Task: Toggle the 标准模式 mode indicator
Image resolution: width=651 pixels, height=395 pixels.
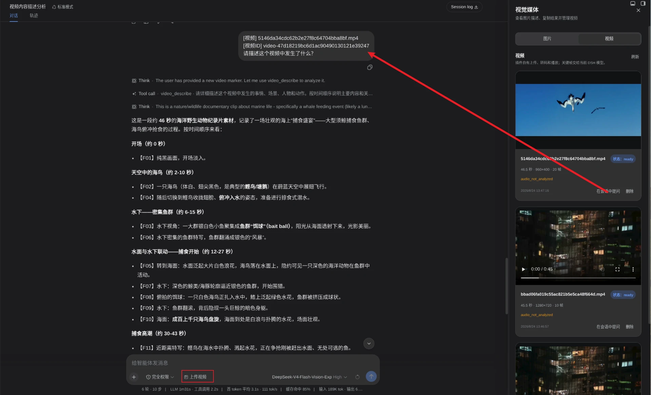Action: 63,7
